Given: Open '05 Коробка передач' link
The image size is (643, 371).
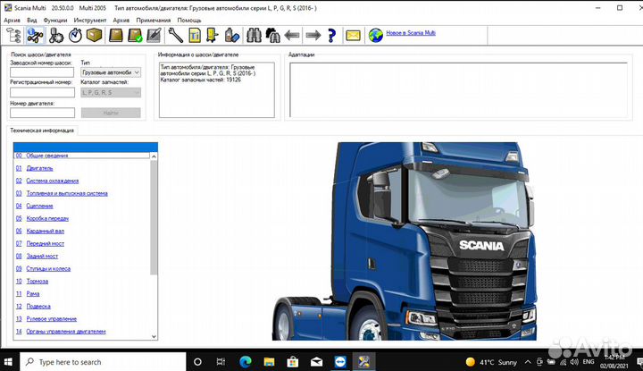Looking at the screenshot, I should (x=42, y=218).
